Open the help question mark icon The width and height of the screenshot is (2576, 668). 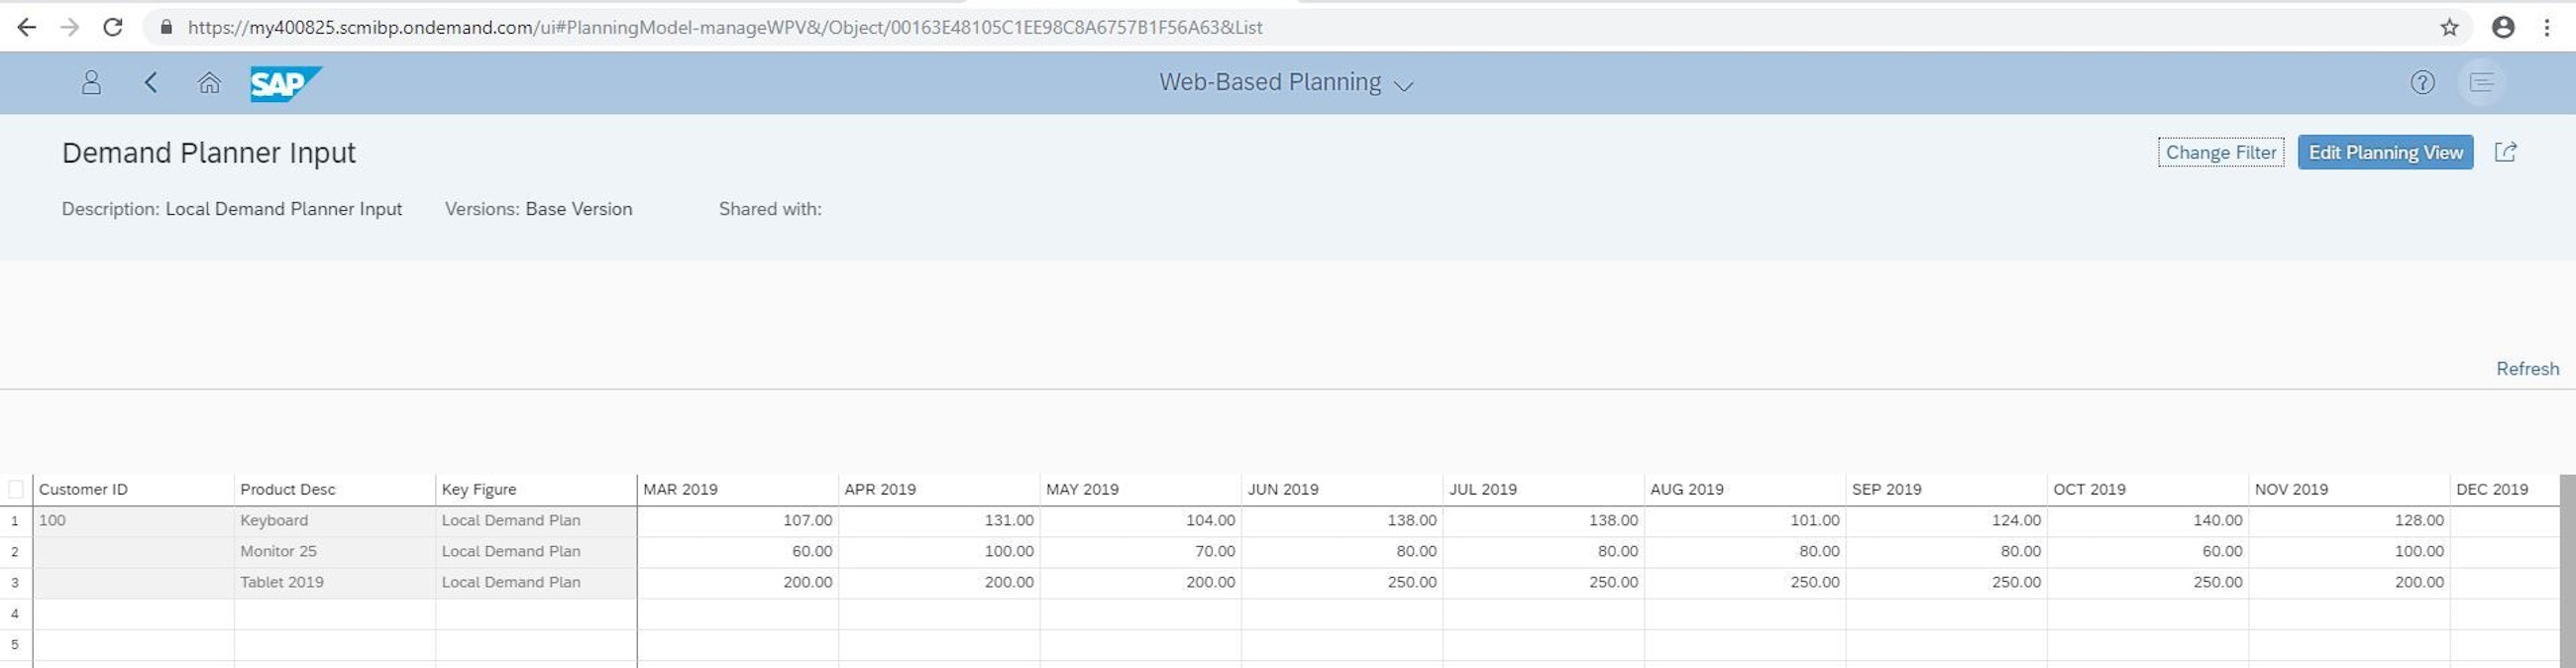click(x=2422, y=82)
